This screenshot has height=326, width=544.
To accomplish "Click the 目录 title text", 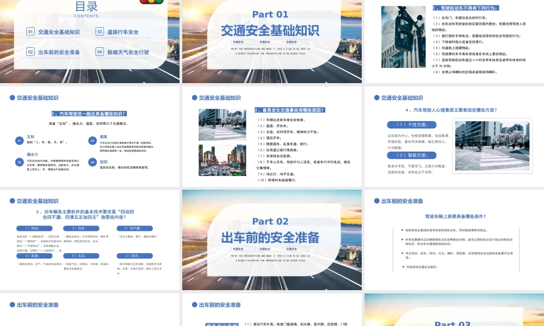I will [86, 6].
